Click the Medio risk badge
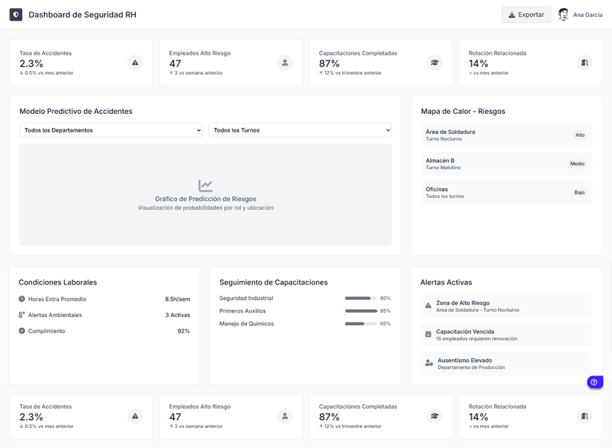 pyautogui.click(x=577, y=164)
